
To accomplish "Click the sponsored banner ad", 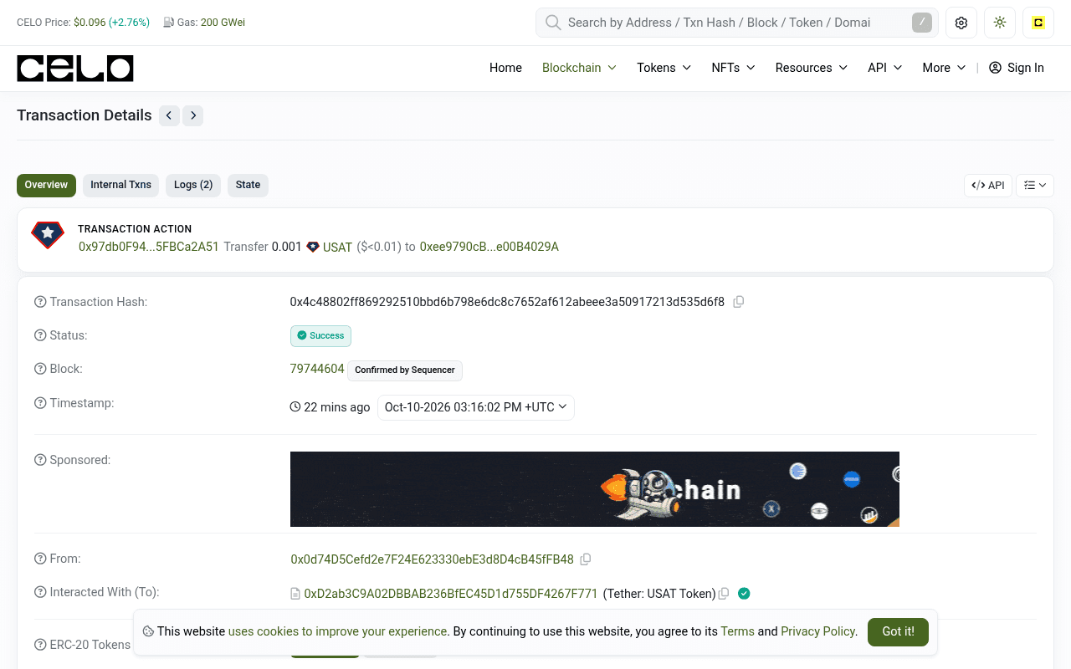I will [x=595, y=489].
